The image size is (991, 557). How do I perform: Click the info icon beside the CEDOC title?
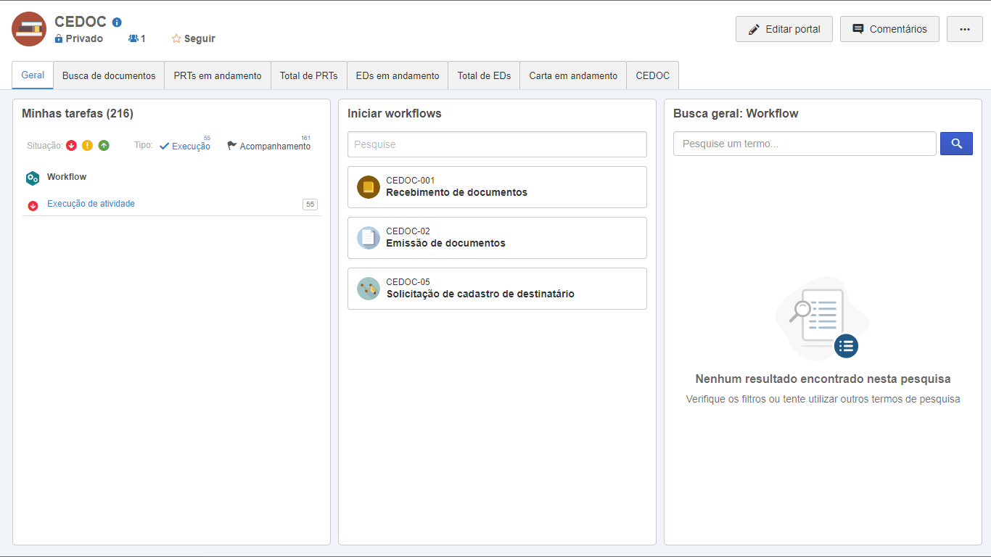pyautogui.click(x=117, y=22)
